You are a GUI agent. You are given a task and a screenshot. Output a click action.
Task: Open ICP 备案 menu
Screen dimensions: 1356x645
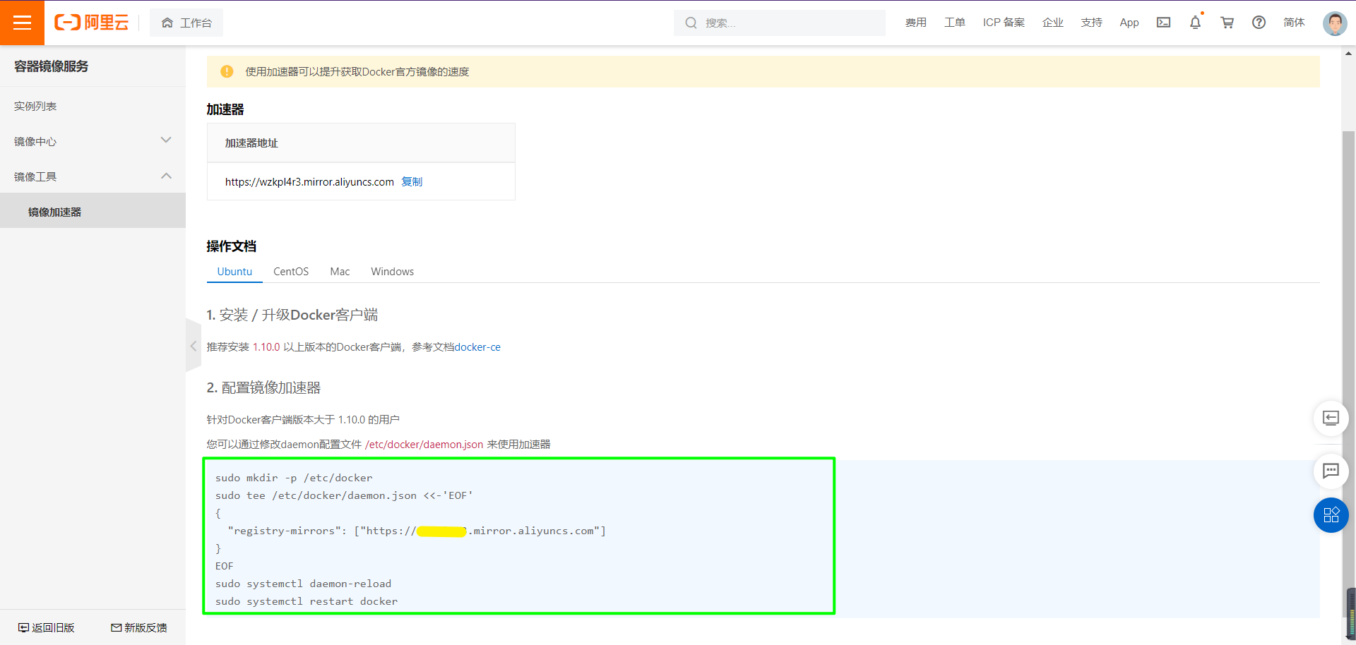1003,23
